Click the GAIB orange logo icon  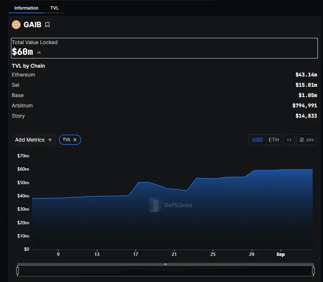16,25
